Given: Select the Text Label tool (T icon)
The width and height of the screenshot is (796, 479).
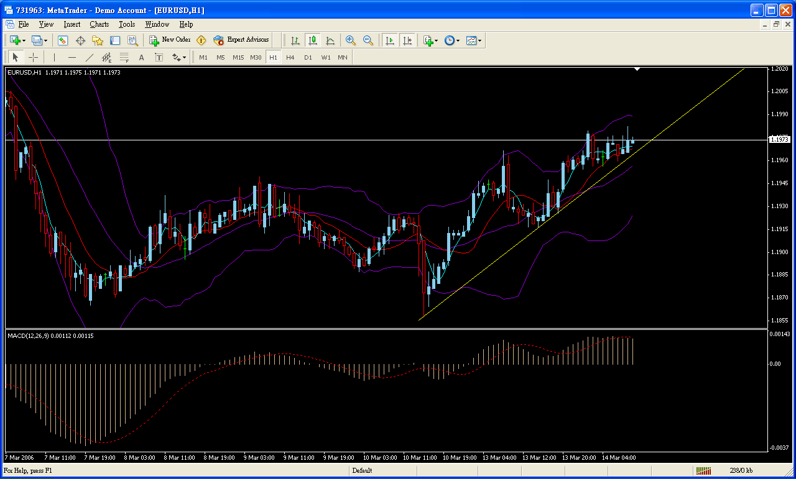Looking at the screenshot, I should click(x=159, y=57).
